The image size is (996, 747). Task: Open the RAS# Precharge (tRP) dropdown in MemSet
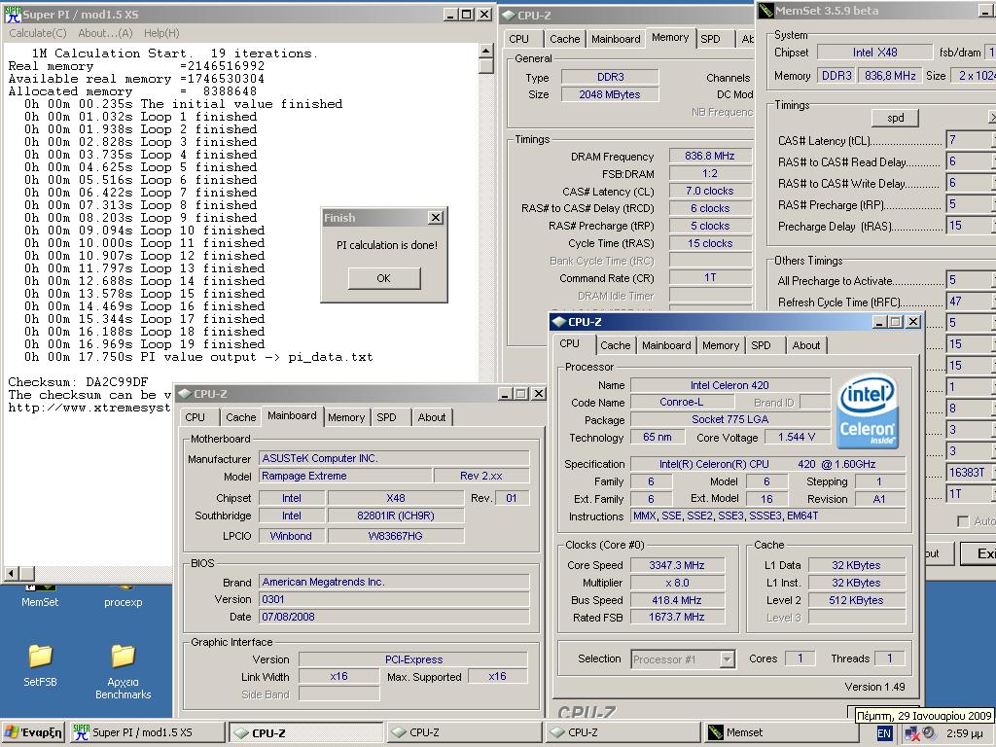click(x=971, y=204)
